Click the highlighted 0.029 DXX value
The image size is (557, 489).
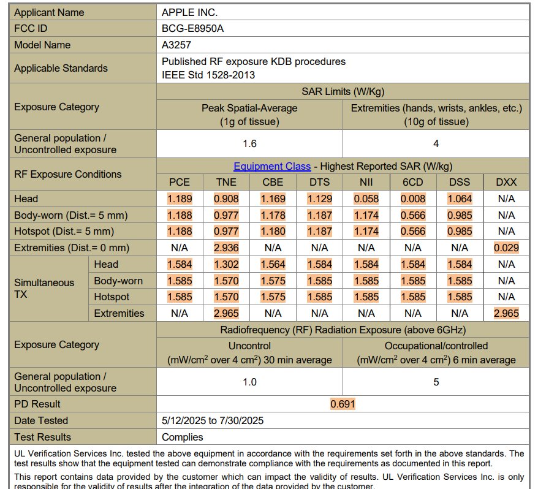(x=506, y=248)
